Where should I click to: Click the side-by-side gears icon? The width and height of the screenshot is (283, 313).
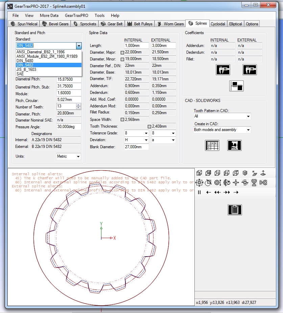pyautogui.click(x=263, y=182)
